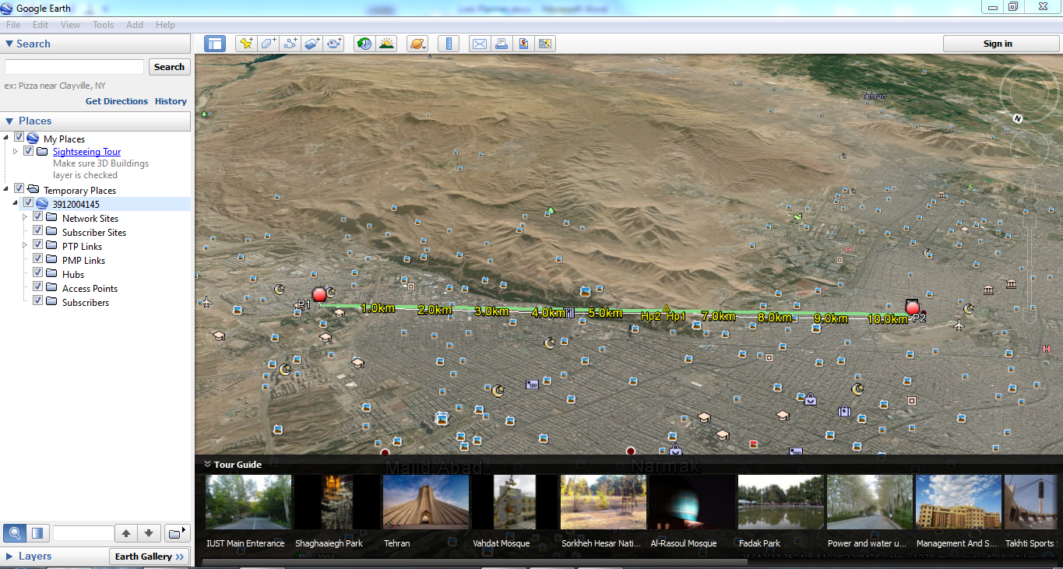Open the Get Directions link
The image size is (1063, 569).
(117, 101)
